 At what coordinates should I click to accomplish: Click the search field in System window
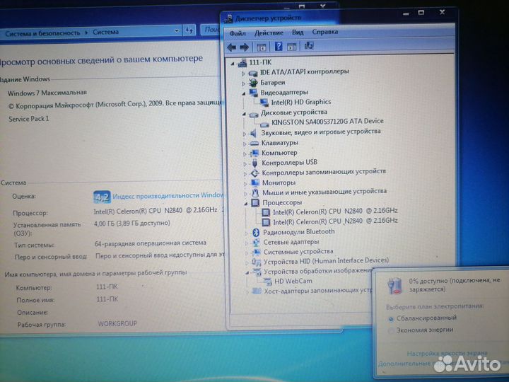click(211, 30)
